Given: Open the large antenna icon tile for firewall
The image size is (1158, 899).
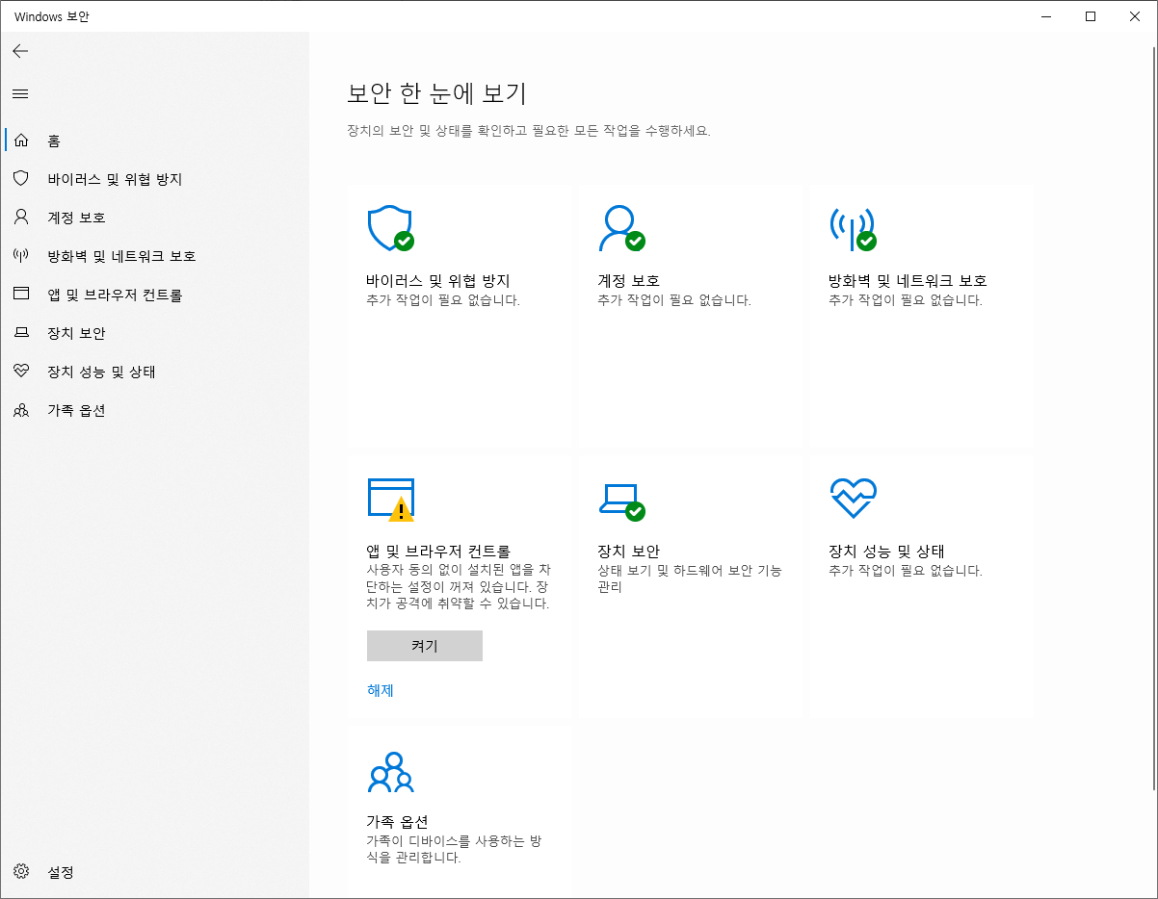Looking at the screenshot, I should pyautogui.click(x=854, y=228).
